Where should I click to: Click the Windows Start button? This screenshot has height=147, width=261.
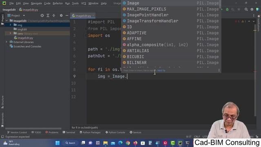coord(58,143)
